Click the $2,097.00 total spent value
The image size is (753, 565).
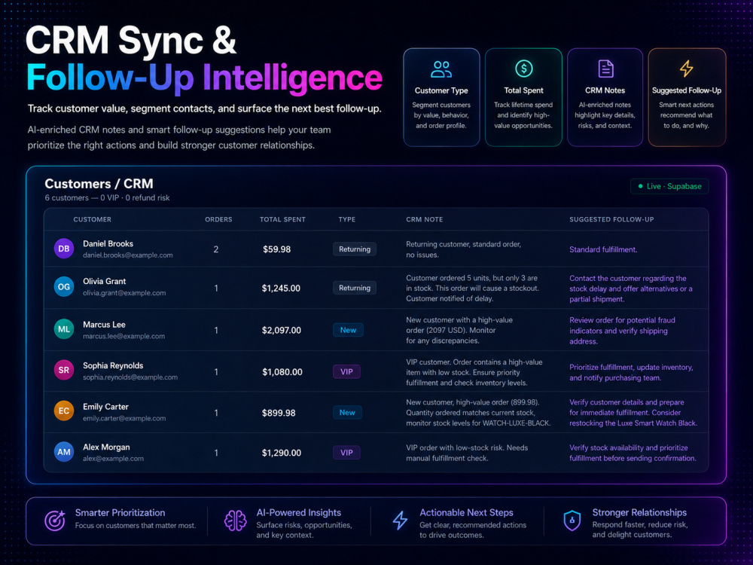click(282, 331)
